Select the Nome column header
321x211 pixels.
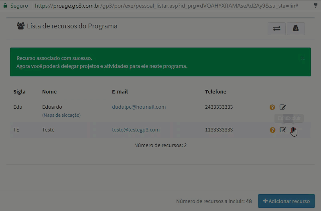click(x=49, y=92)
